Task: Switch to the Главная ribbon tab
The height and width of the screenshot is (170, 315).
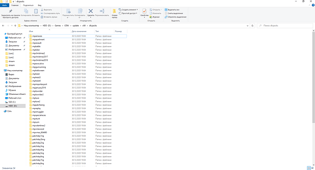Action: click(15, 5)
